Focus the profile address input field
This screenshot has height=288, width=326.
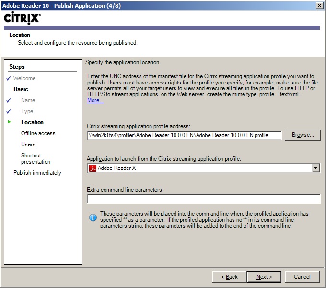point(185,135)
